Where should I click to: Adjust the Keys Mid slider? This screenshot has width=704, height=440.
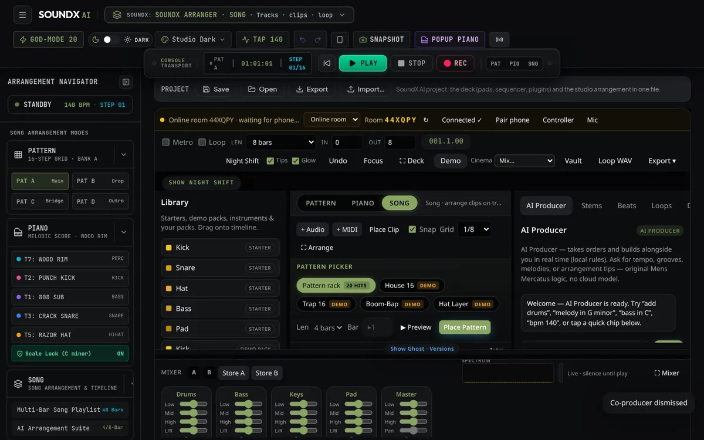(304, 413)
